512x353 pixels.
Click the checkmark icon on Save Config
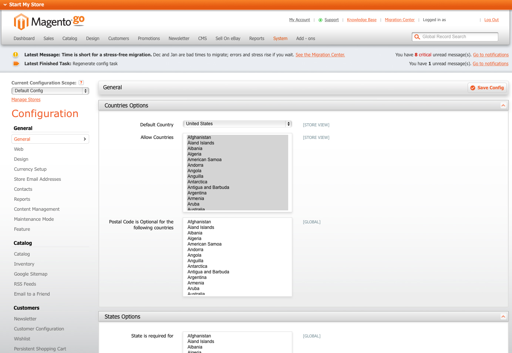coord(473,88)
